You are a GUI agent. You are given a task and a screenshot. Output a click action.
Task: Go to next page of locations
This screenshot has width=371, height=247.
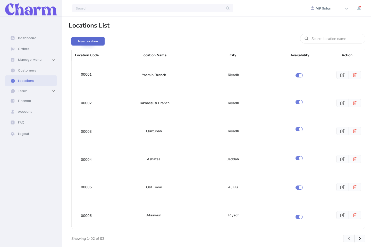360,239
